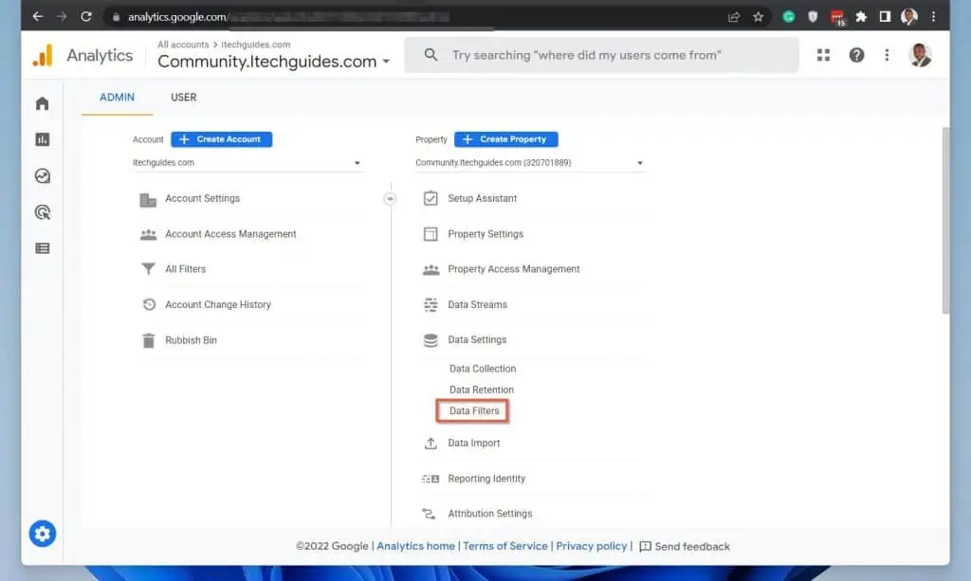Image resolution: width=971 pixels, height=581 pixels.
Task: Collapse the Account column arrow
Action: pyautogui.click(x=389, y=198)
